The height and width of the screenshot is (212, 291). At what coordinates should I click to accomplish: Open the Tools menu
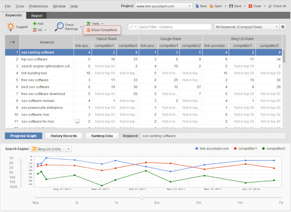[20, 6]
